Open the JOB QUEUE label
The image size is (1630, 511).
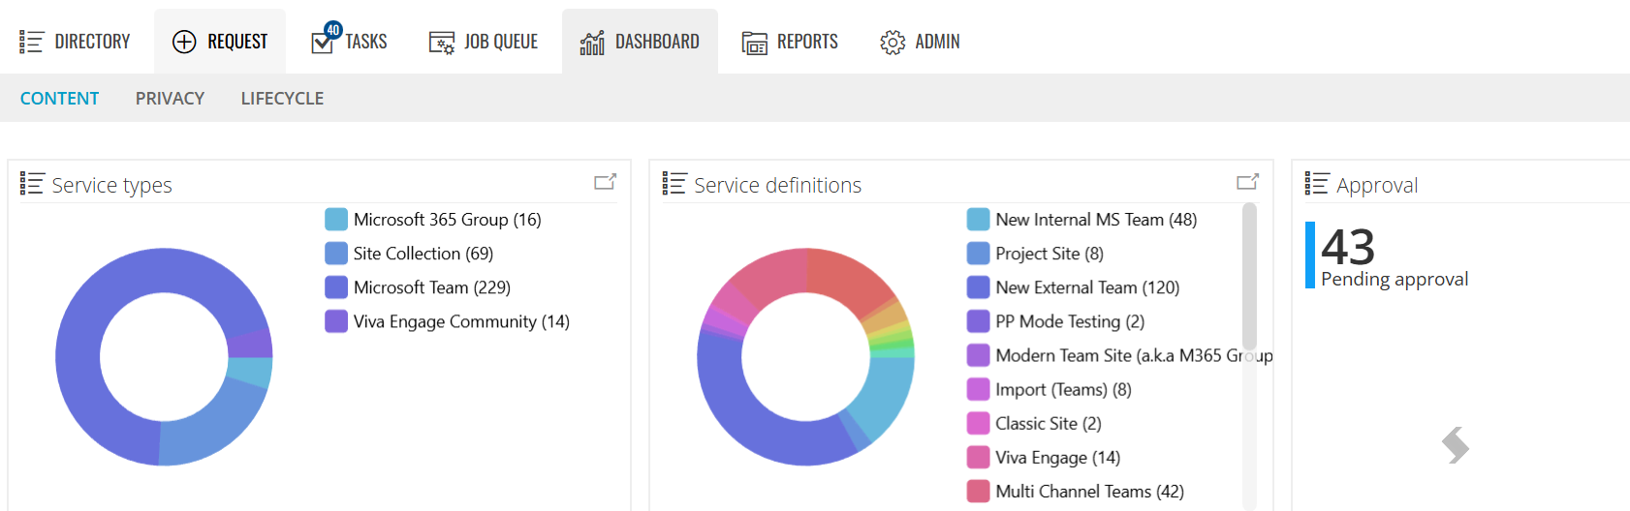coord(501,42)
